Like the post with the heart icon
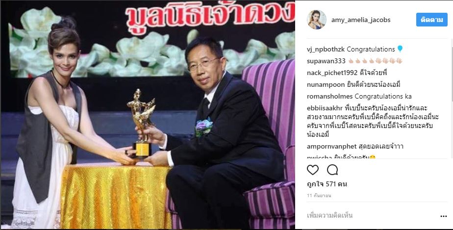 click(x=313, y=170)
